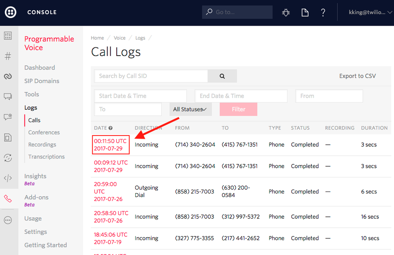Open the Recordings section
The width and height of the screenshot is (394, 255).
42,144
